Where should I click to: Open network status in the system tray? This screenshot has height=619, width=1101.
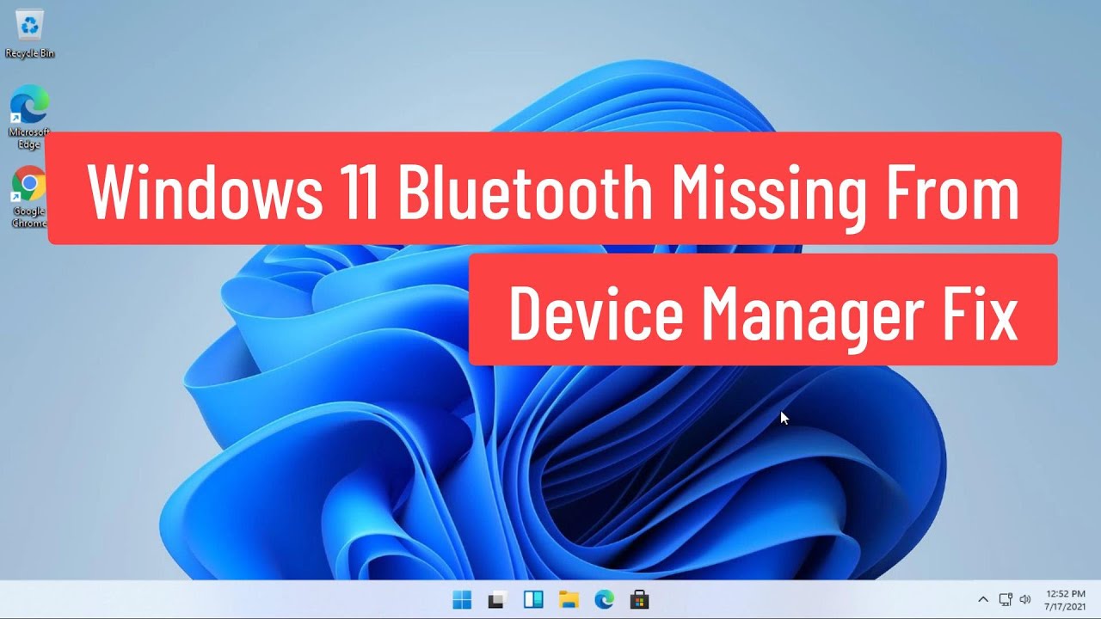(x=1006, y=599)
